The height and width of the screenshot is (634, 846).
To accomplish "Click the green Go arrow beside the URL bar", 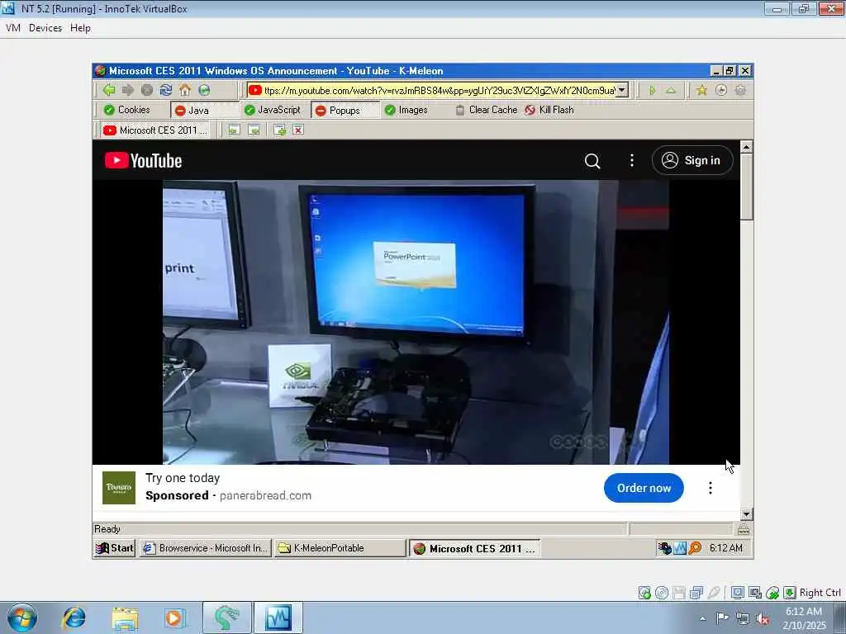I will 652,91.
